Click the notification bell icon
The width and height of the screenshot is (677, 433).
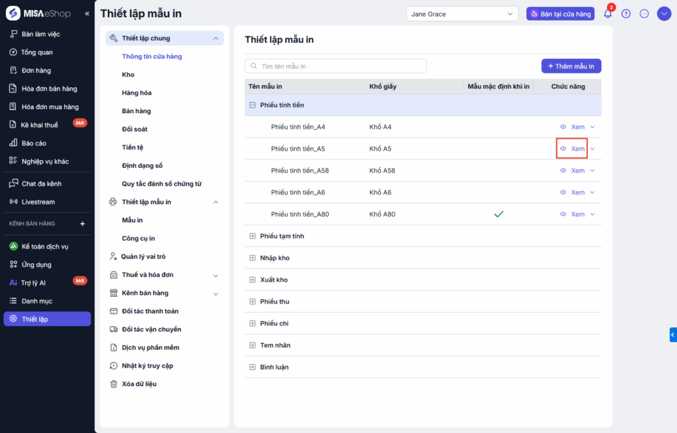click(x=608, y=14)
